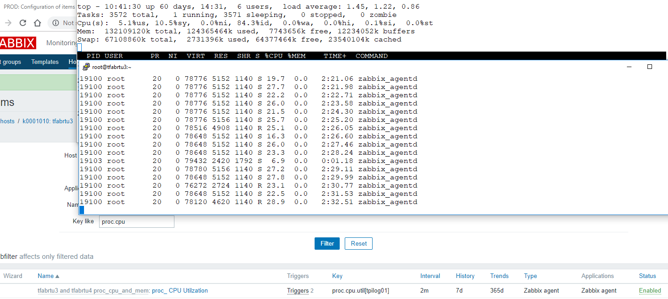This screenshot has width=668, height=299.
Task: Open the proc_cpu_and_mem template link
Action: (x=94, y=290)
